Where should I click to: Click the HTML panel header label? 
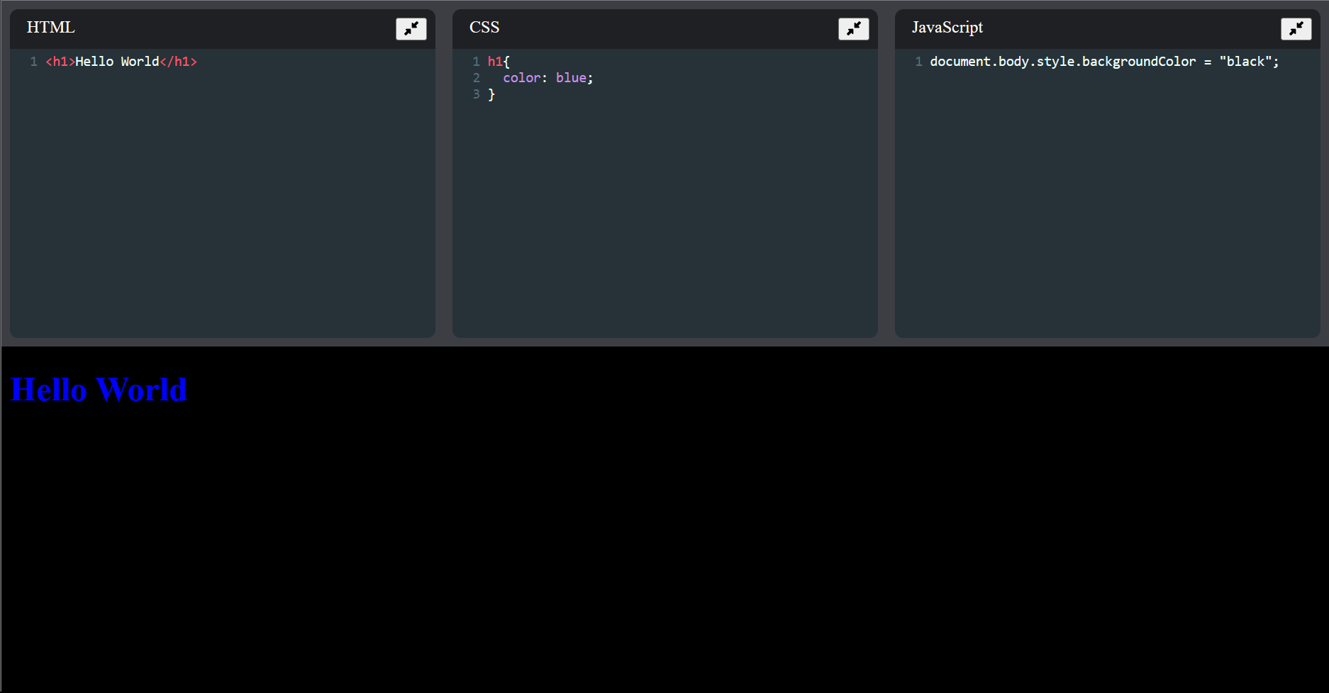[x=50, y=27]
